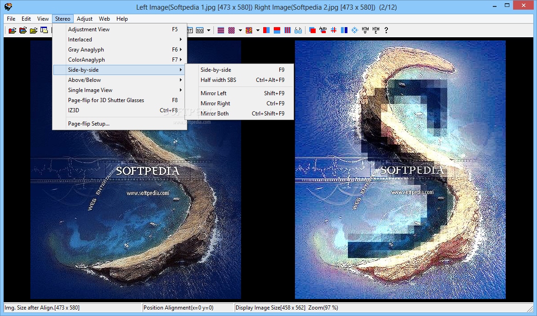Screen dimensions: 537x316
Task: Click status text Img. Size after Align.[473 x 580]
Action: pyautogui.click(x=42, y=307)
